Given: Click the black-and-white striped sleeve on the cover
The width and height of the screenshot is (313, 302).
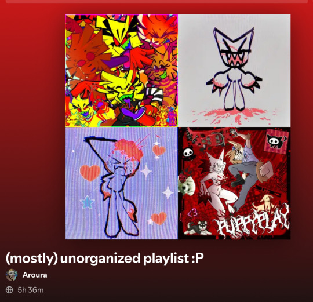Looking at the screenshot, I should pos(153,95).
